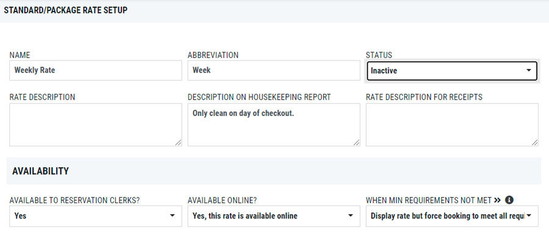Click inside the empty Rate Description box
The image size is (549, 233).
click(96, 124)
